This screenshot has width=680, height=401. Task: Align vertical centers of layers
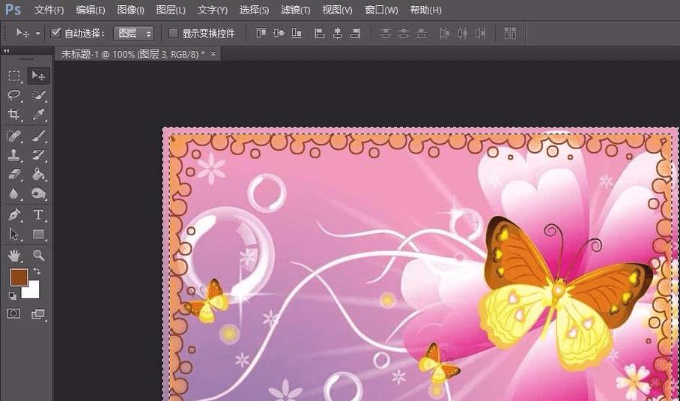click(279, 33)
